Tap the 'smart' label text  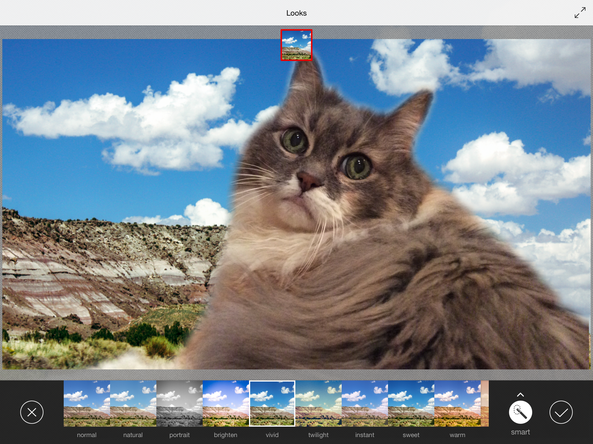[520, 432]
